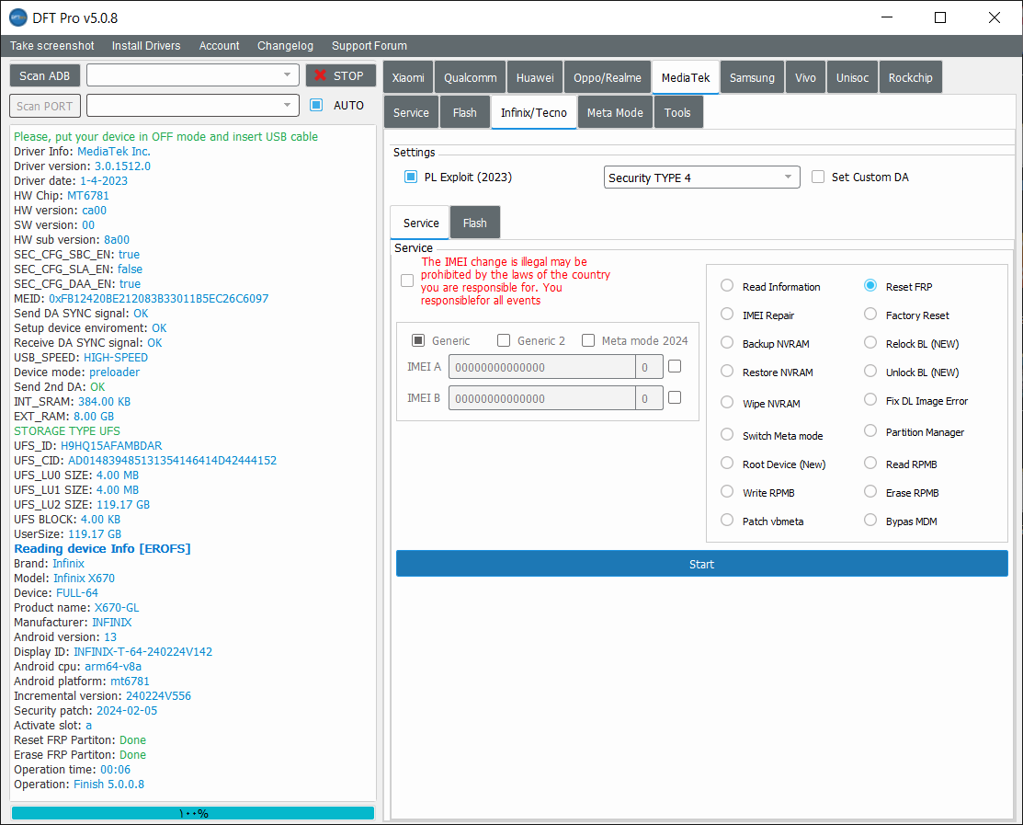Screen dimensions: 1023x825
Task: Select Patch vbmeta radio option
Action: click(727, 521)
